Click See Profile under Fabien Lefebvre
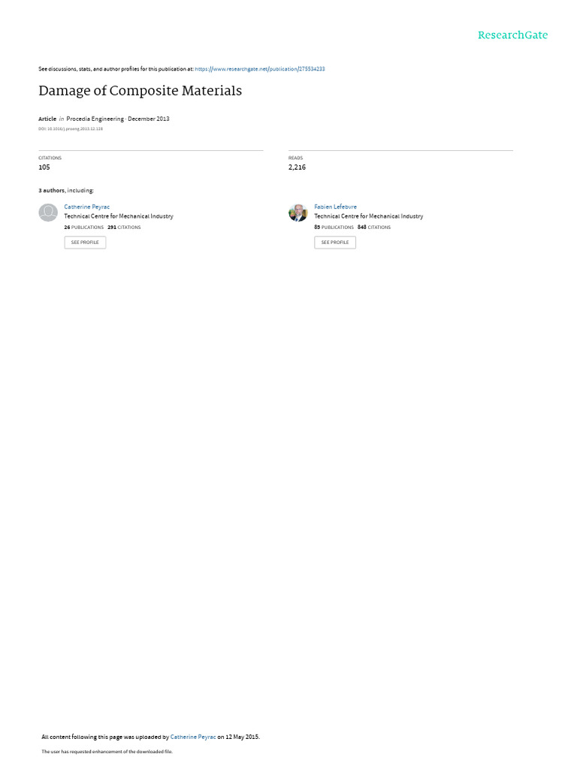577x769 pixels. tap(335, 243)
